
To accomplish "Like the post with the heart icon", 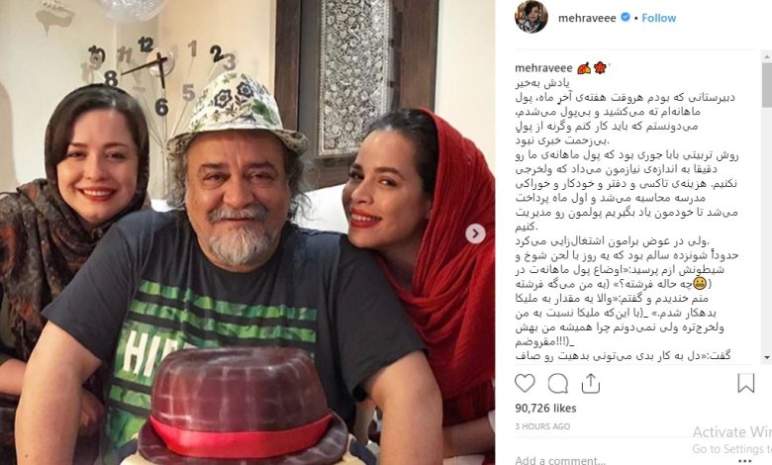I will pyautogui.click(x=525, y=383).
